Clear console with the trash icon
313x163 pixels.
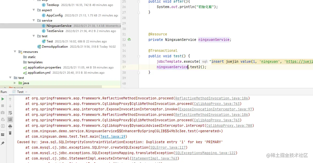10,133
